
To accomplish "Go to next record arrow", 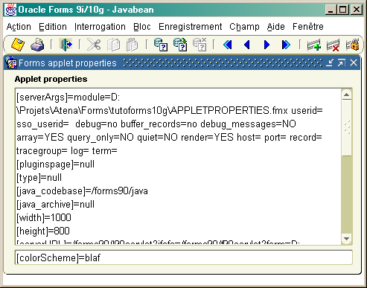I will coord(267,45).
